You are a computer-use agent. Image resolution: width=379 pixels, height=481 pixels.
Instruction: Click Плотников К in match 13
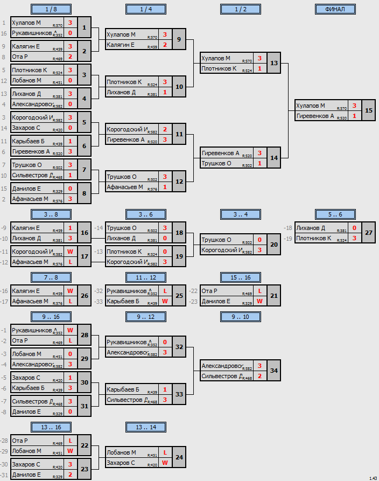tap(219, 68)
